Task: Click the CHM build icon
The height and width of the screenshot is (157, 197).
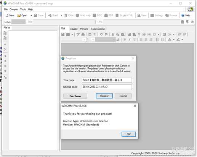Action: [66, 16]
